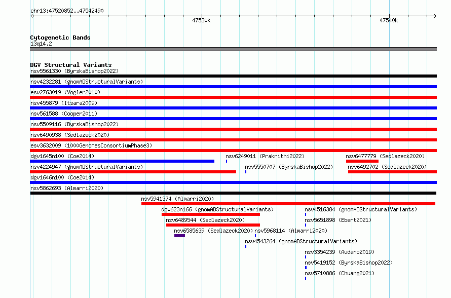Select the black nsv5561330 variant bar
451x298 pixels.
tap(233, 76)
